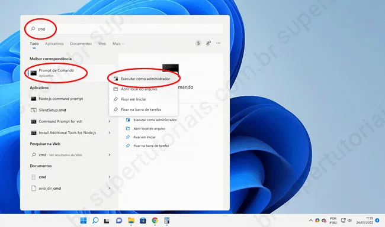385x227 pixels.
Task: Show hidden tray icons chevron
Action: pos(311,220)
